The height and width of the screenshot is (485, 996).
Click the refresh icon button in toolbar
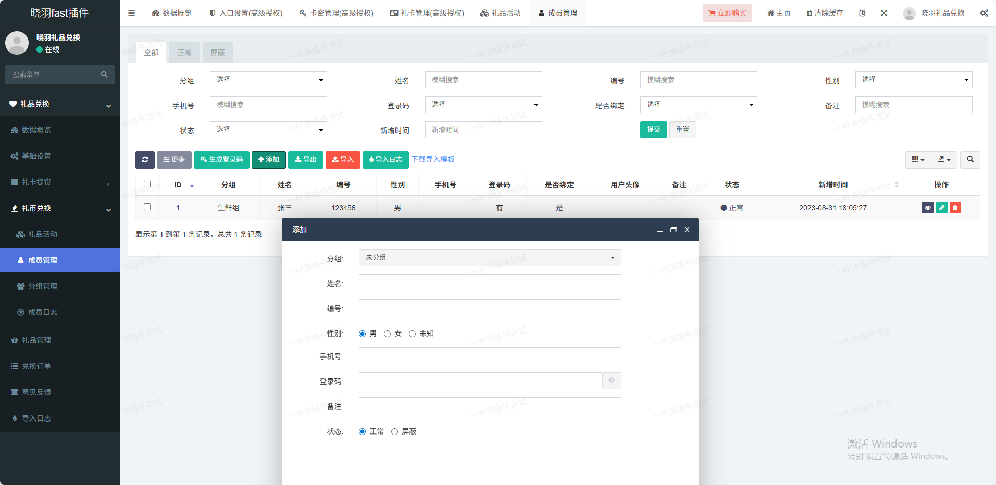click(x=145, y=160)
